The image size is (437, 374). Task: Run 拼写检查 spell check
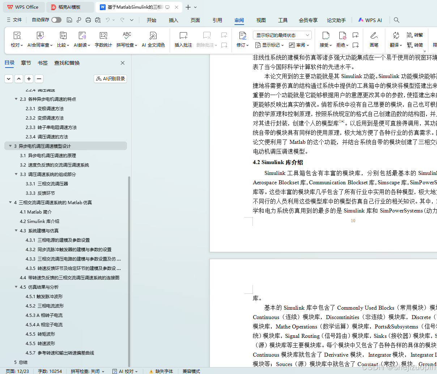pos(127,39)
